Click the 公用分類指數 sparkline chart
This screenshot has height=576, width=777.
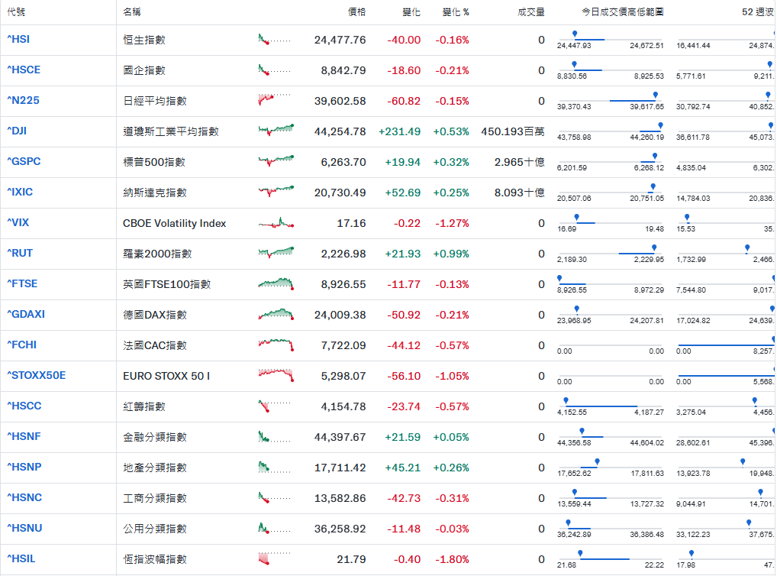coord(276,529)
